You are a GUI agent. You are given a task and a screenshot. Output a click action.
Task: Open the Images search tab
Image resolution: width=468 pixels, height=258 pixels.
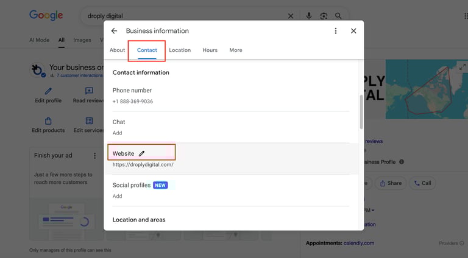click(82, 40)
